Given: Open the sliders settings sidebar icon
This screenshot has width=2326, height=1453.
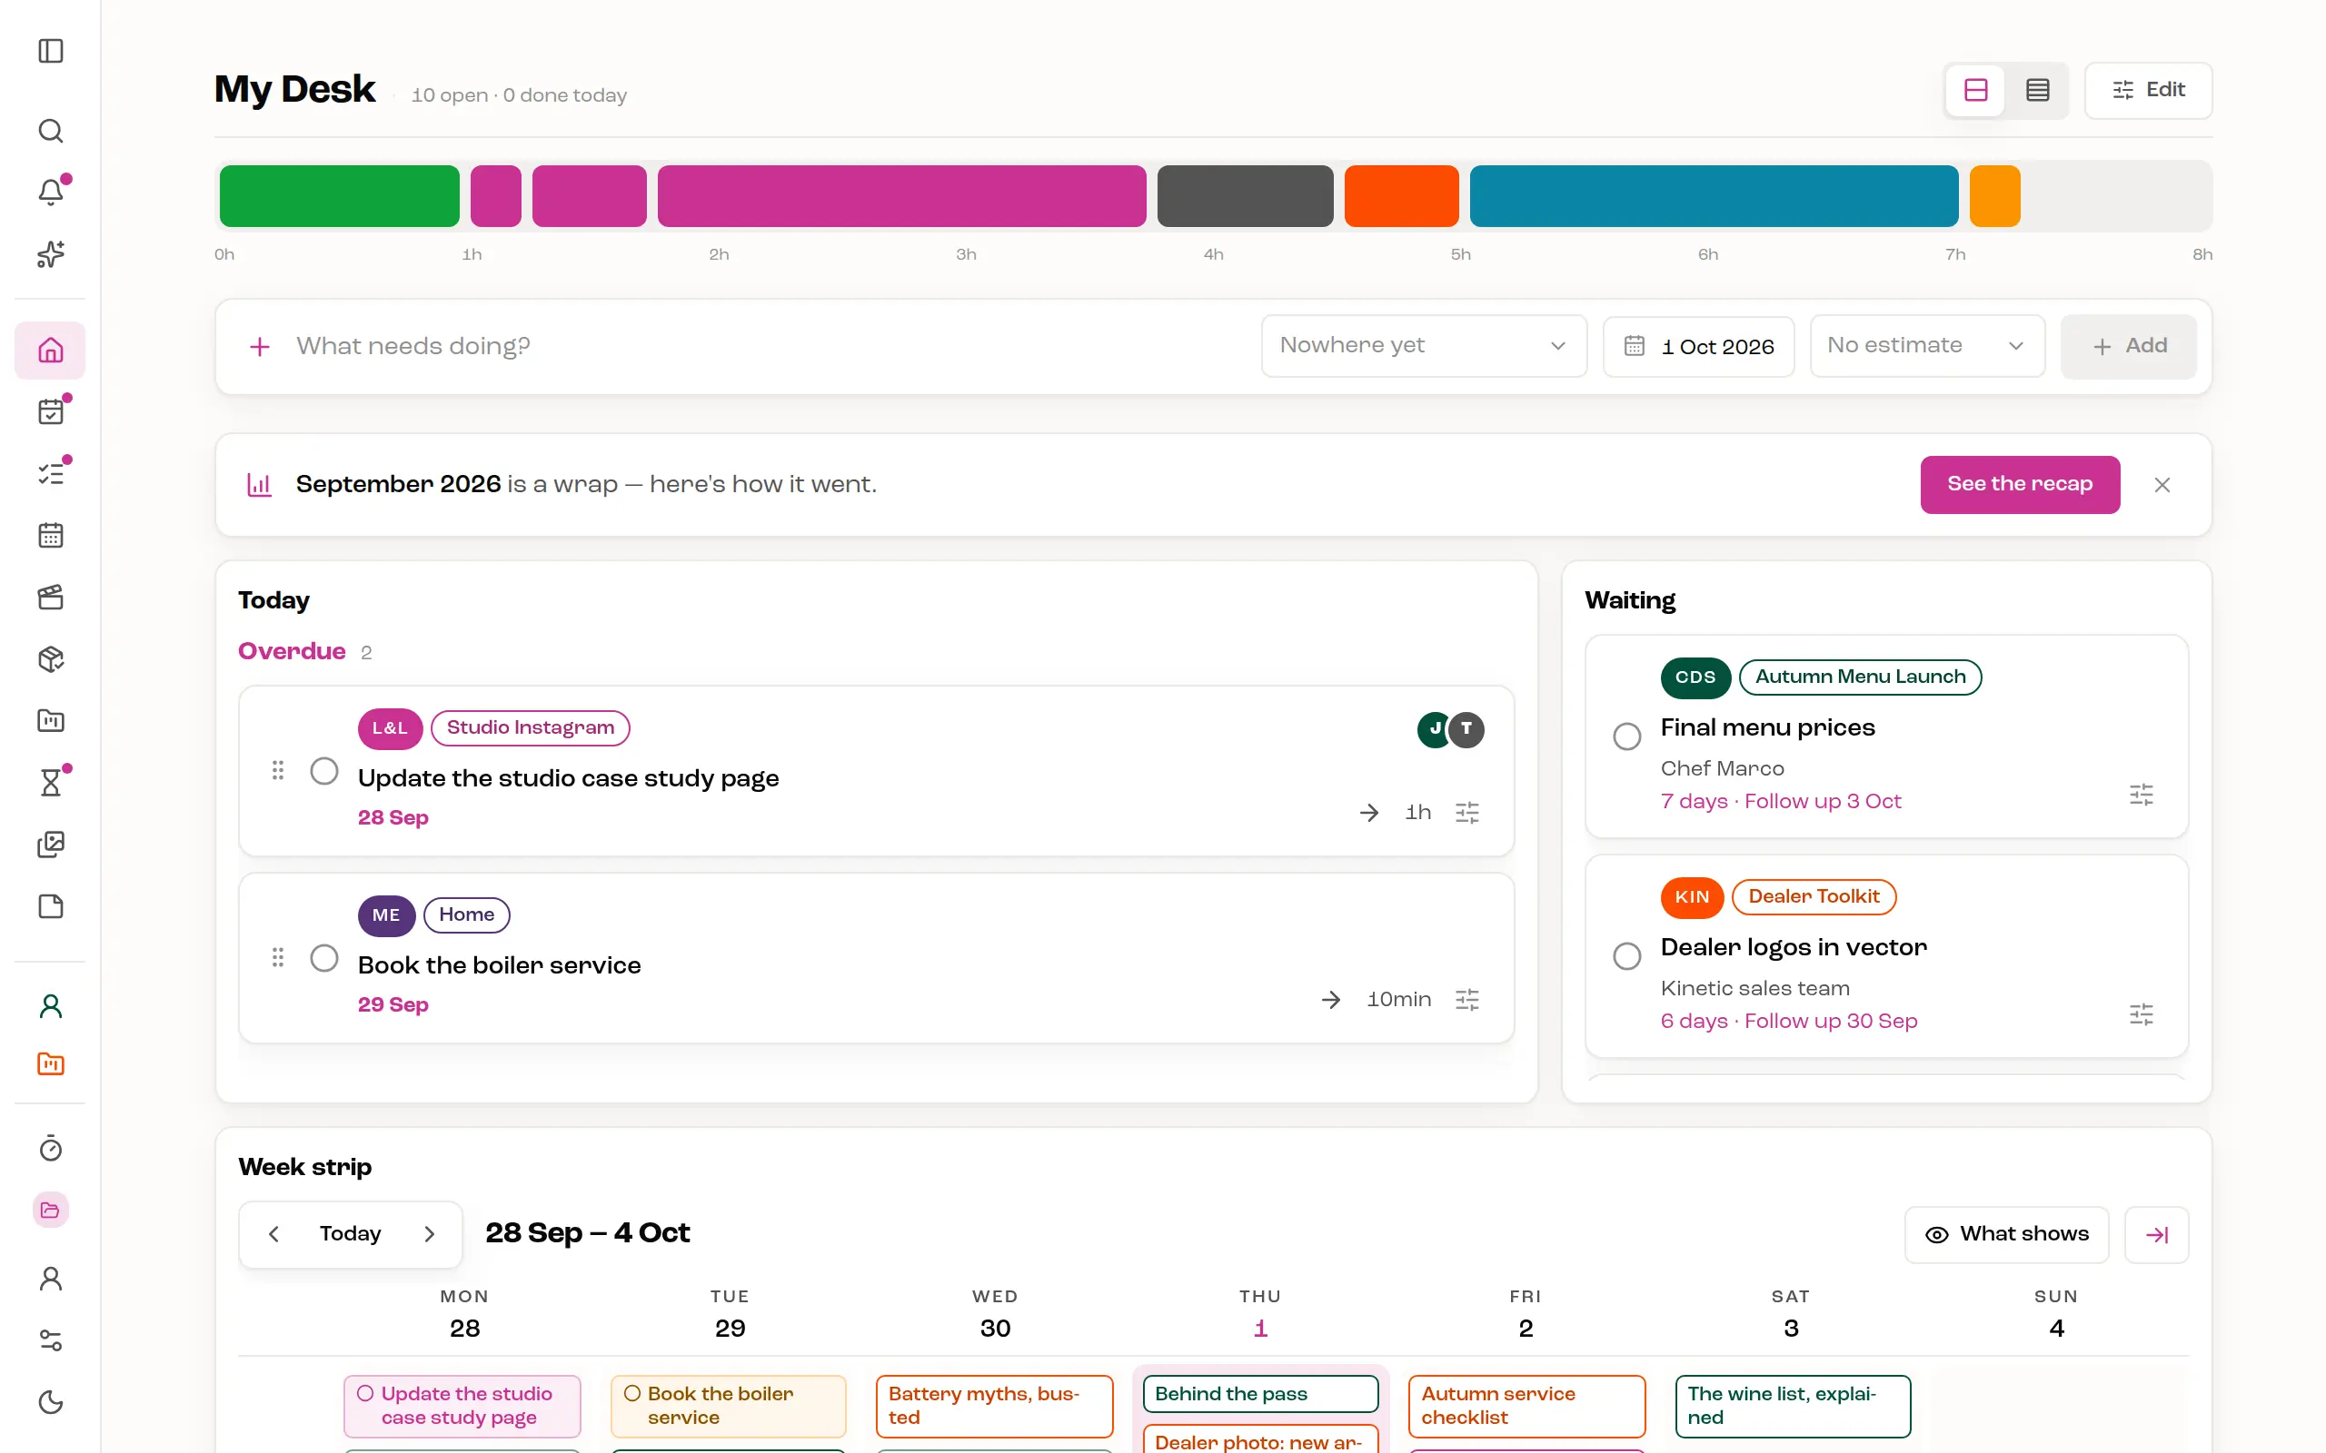Looking at the screenshot, I should click(x=51, y=1340).
